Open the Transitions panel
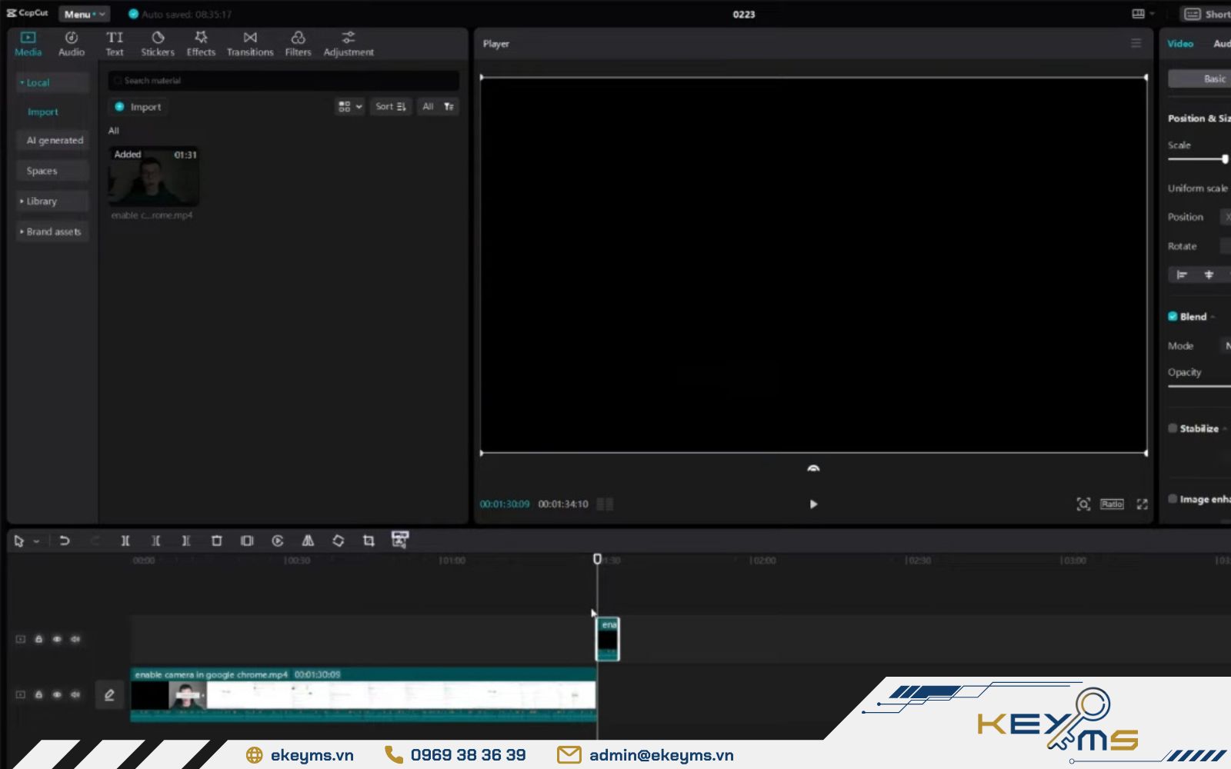This screenshot has width=1231, height=769. (x=250, y=42)
